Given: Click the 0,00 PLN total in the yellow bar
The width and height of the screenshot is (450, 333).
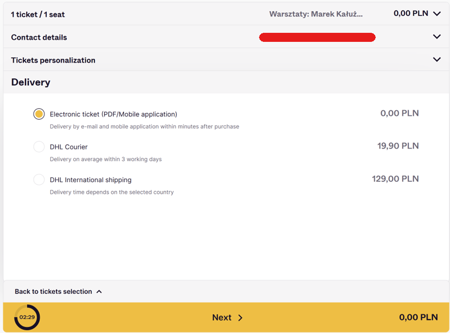Looking at the screenshot, I should (419, 317).
